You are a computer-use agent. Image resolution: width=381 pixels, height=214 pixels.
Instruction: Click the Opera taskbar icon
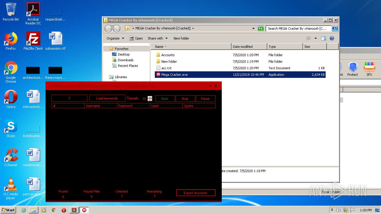click(x=64, y=210)
